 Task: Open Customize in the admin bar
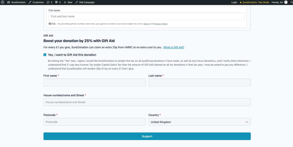click(36, 2)
